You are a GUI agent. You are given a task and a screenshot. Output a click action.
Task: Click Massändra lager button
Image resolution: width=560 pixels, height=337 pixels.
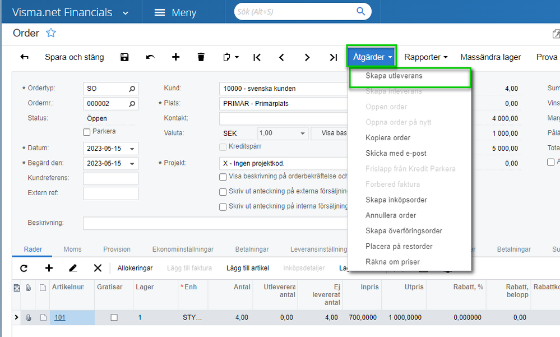pyautogui.click(x=490, y=57)
